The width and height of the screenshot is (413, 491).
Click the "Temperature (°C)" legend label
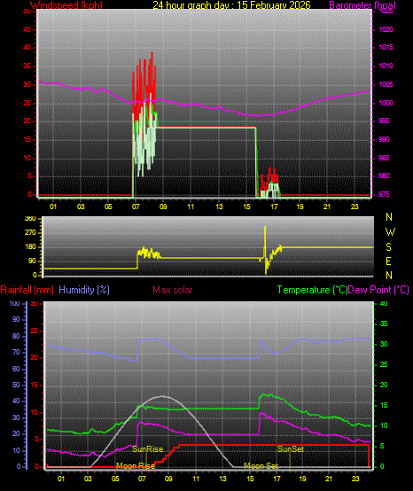[313, 290]
